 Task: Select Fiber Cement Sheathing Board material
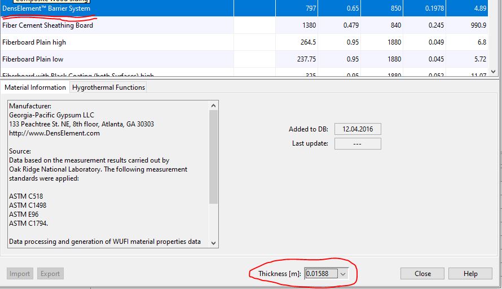[x=48, y=25]
